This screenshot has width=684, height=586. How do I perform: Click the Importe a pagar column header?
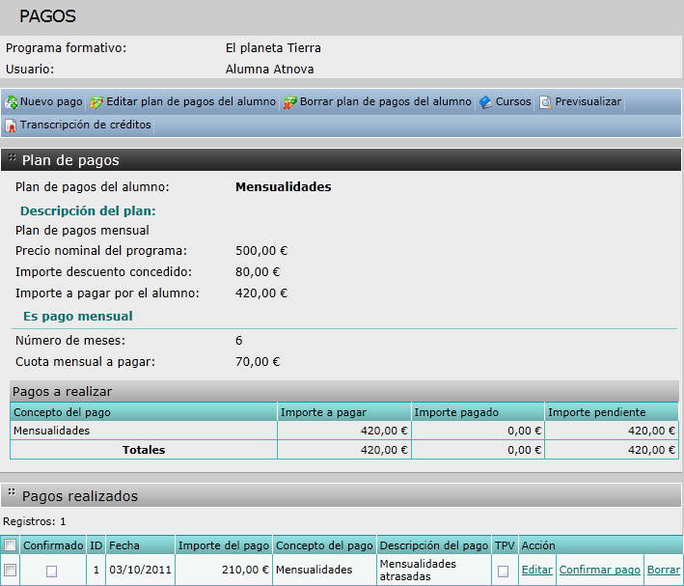[344, 412]
